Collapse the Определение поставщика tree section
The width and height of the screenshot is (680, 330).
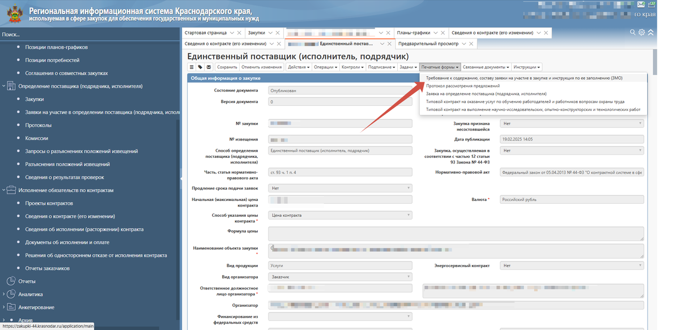[x=4, y=86]
